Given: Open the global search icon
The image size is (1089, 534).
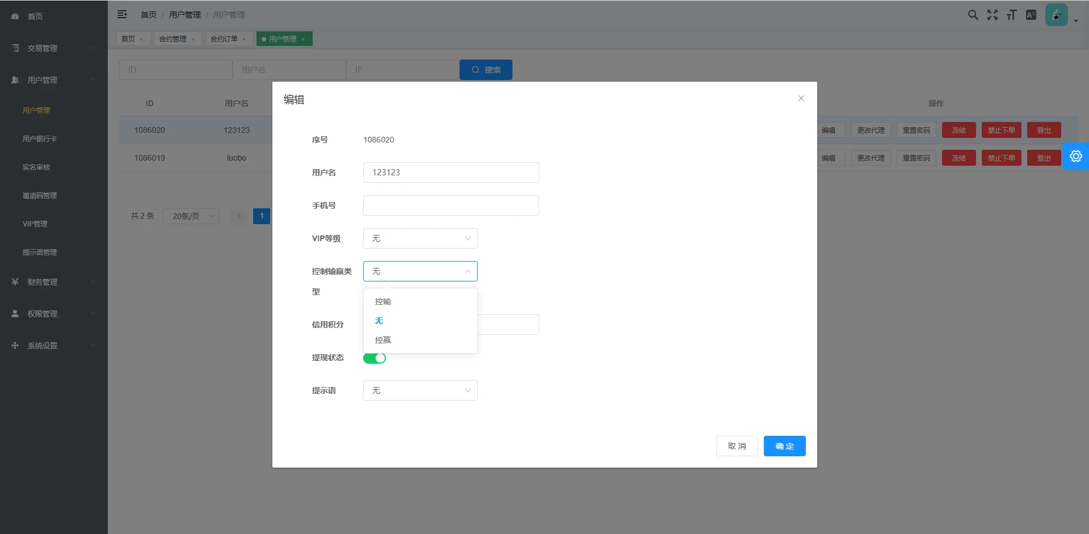Looking at the screenshot, I should pyautogui.click(x=973, y=15).
